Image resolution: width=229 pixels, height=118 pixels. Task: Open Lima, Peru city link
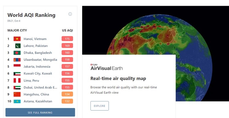31,81
